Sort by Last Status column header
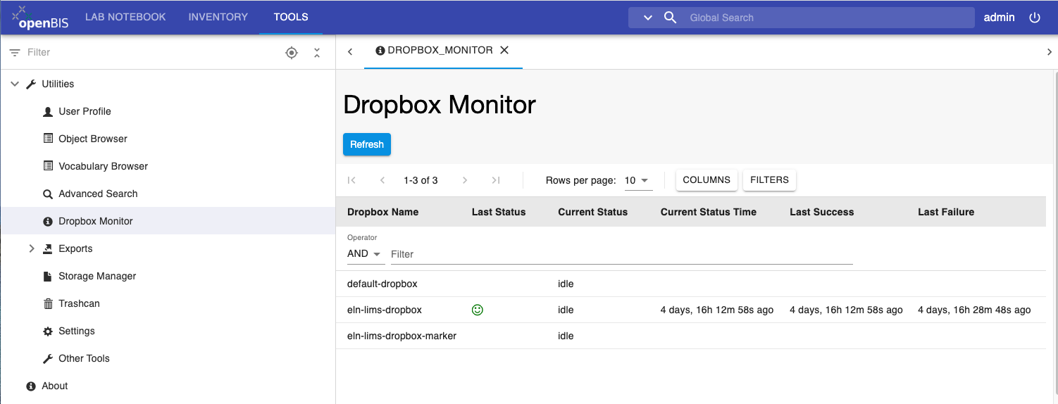The width and height of the screenshot is (1058, 404). (499, 212)
